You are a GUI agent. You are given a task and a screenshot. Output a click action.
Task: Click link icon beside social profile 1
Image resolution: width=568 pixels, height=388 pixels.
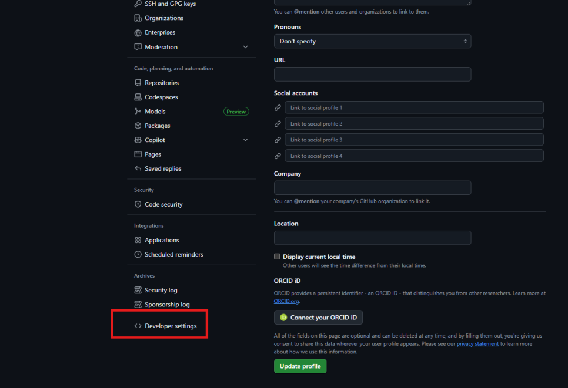pyautogui.click(x=278, y=108)
